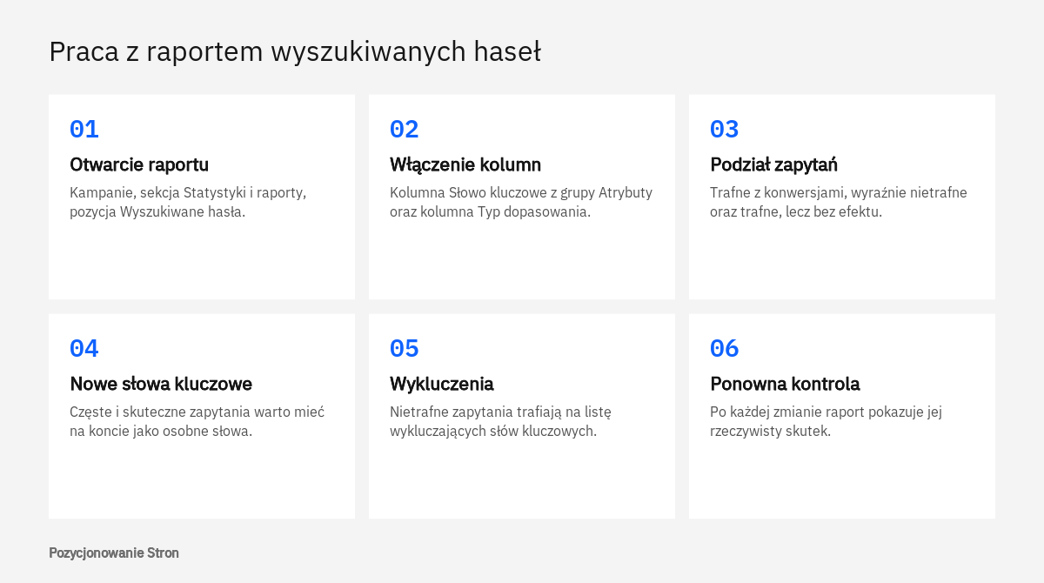Select the step number 05
1044x583 pixels.
(405, 349)
